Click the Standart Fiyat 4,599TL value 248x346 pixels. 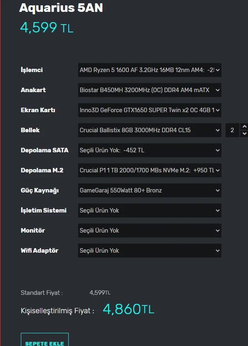[100, 293]
